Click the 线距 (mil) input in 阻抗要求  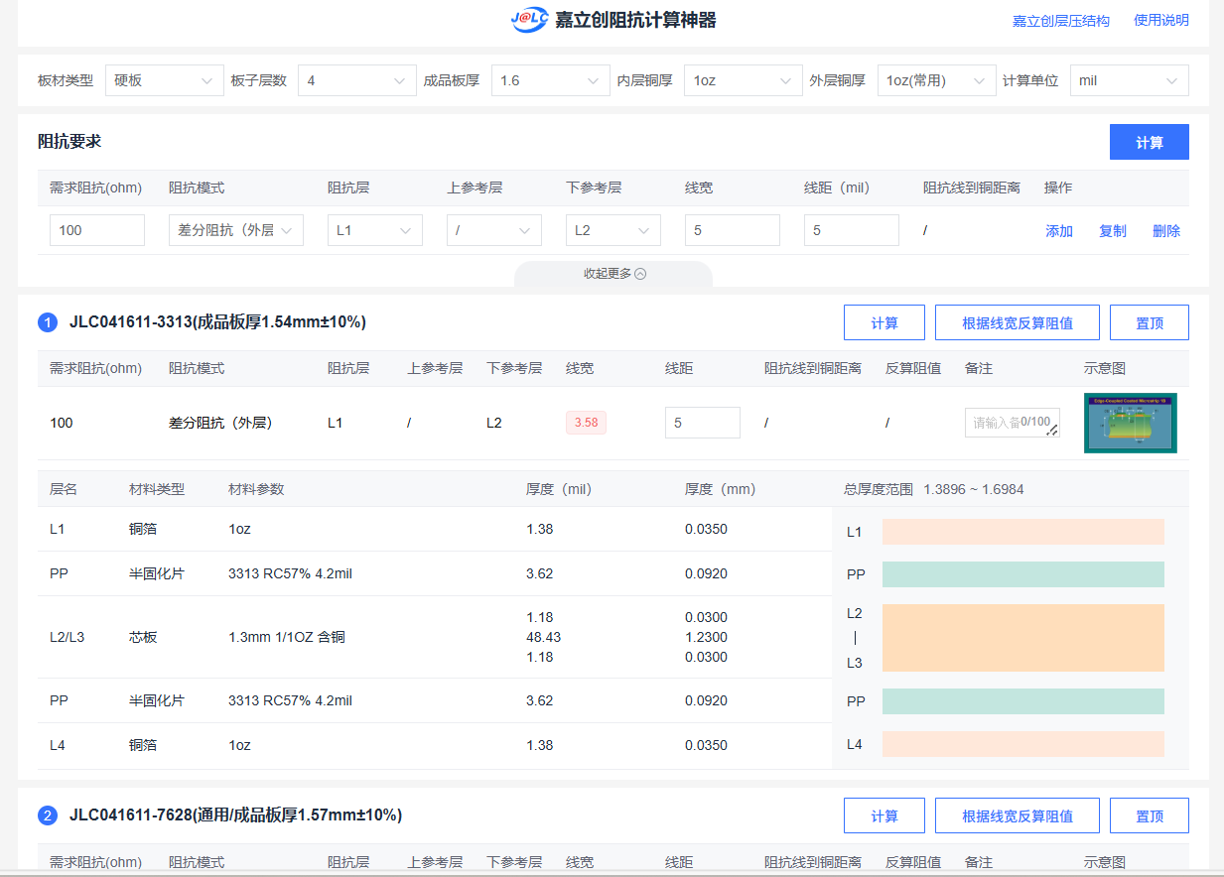point(852,230)
